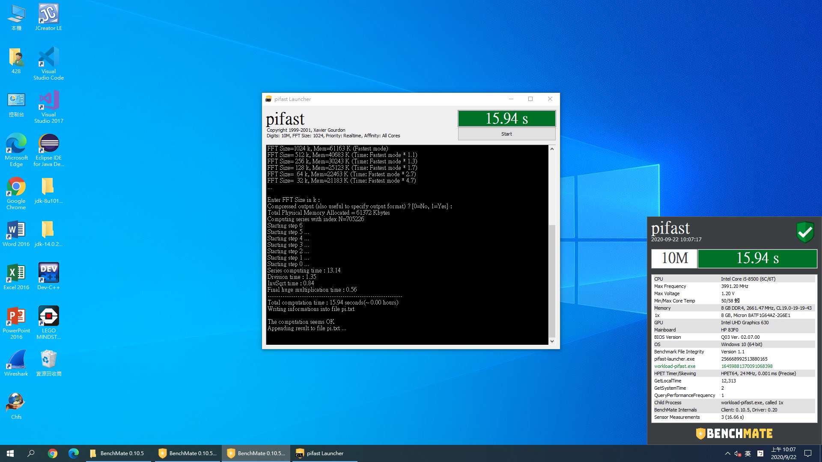Image resolution: width=822 pixels, height=462 pixels.
Task: Launch Word 2016 from desktop
Action: 16,234
